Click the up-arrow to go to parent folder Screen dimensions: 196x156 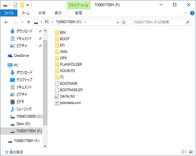(29, 22)
